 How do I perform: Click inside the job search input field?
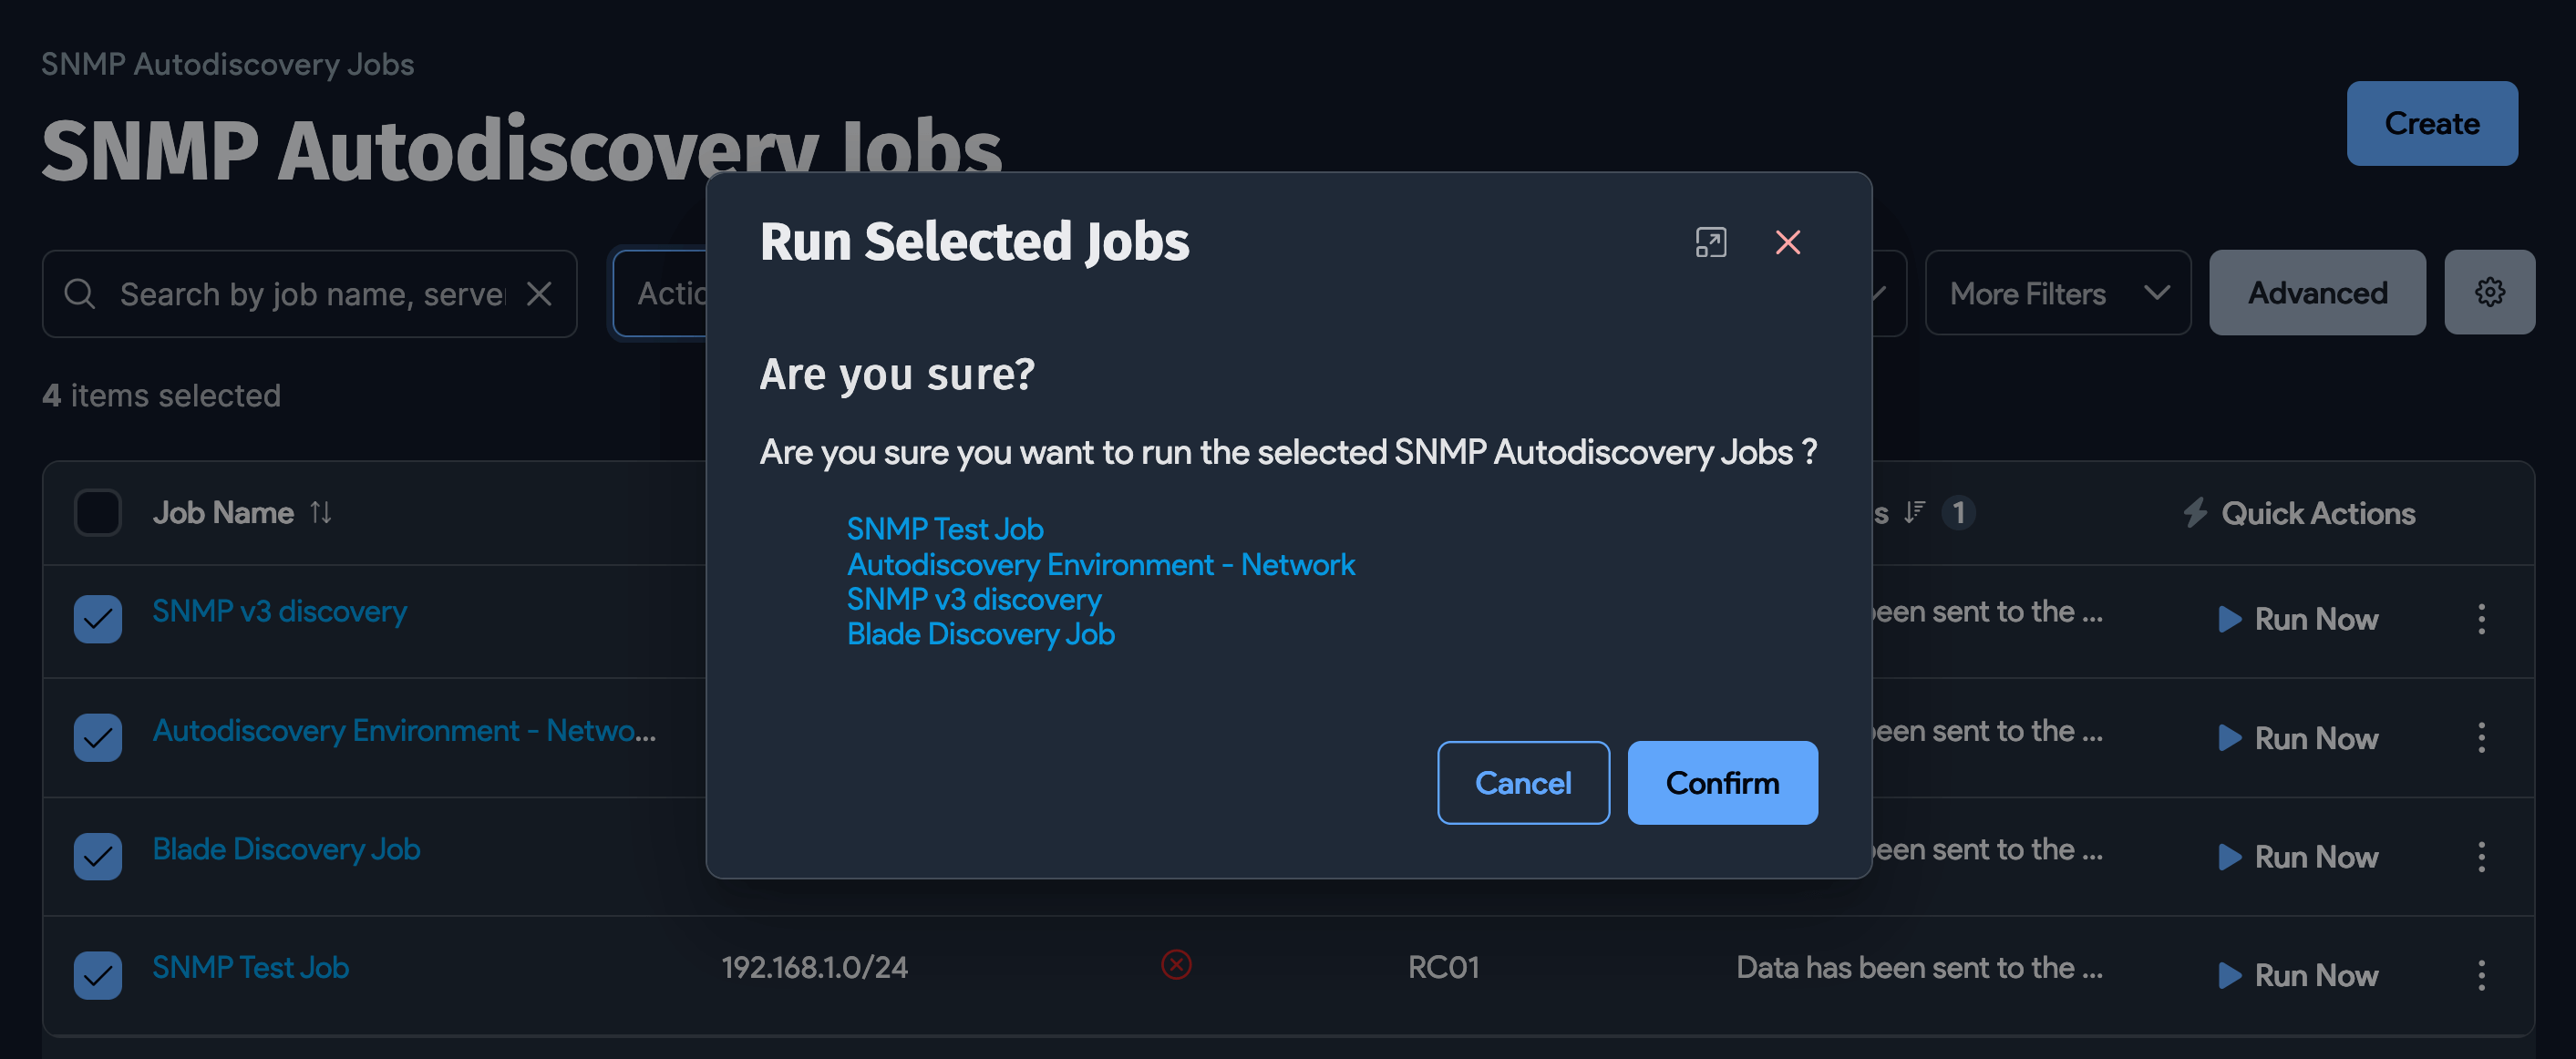point(300,293)
